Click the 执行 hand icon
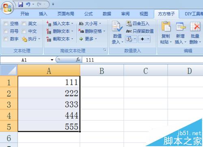The width and height of the screenshot is (203, 147). coord(24,39)
